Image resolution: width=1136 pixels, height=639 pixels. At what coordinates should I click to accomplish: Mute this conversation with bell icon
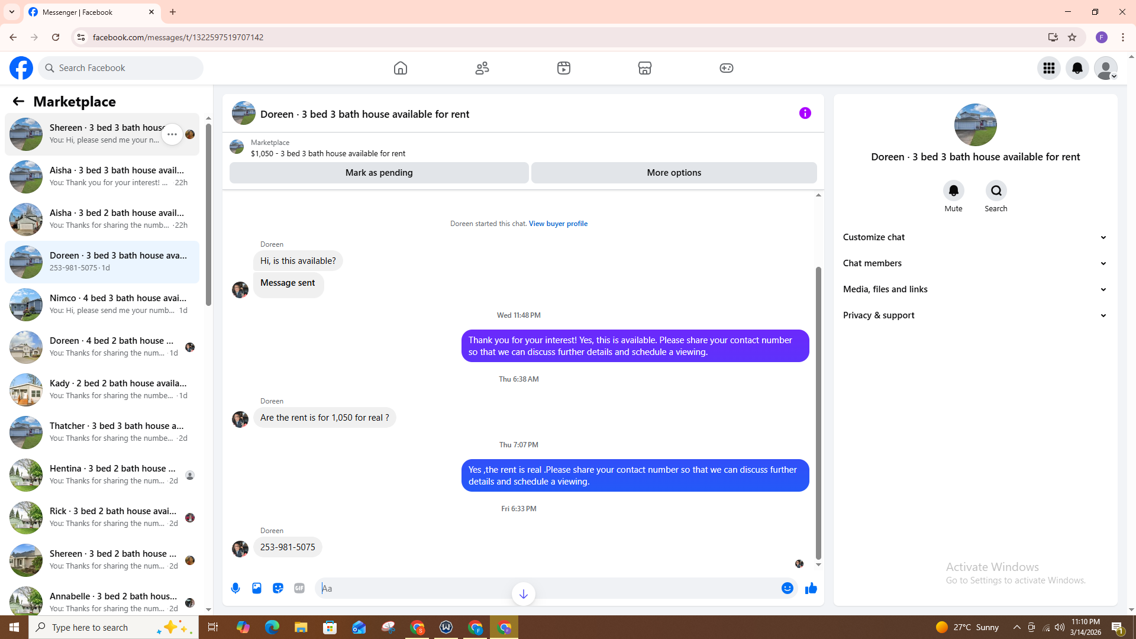953,191
